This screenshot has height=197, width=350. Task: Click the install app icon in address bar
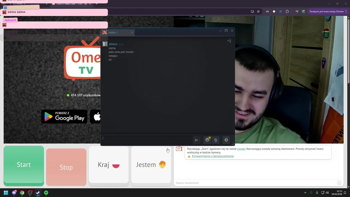(x=252, y=11)
